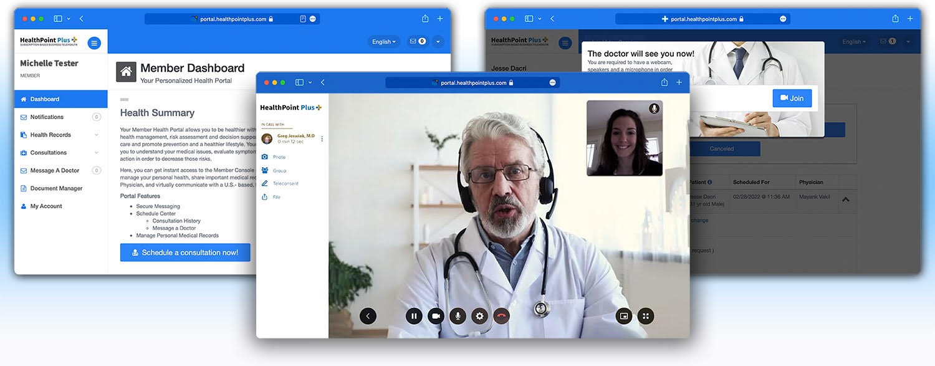Select Dashboard in member sidebar

click(60, 99)
